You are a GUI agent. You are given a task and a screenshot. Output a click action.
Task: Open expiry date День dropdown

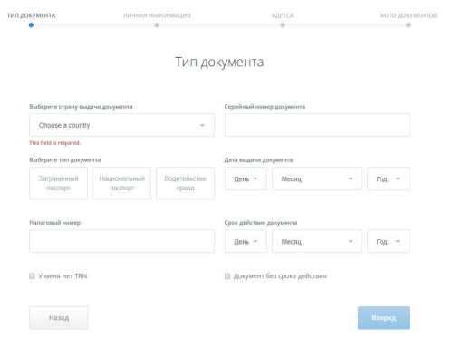[246, 241]
